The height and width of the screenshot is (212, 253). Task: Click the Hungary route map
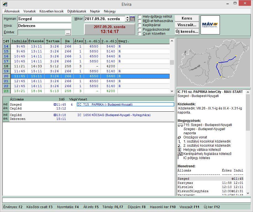click(213, 63)
